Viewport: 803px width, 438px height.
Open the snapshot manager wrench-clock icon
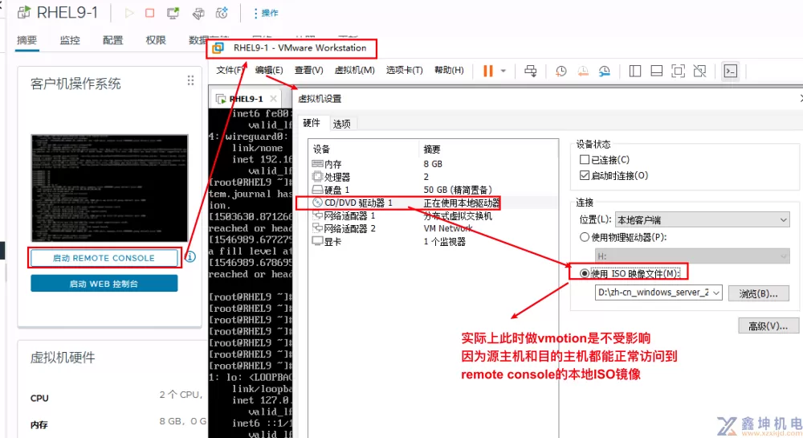click(605, 71)
